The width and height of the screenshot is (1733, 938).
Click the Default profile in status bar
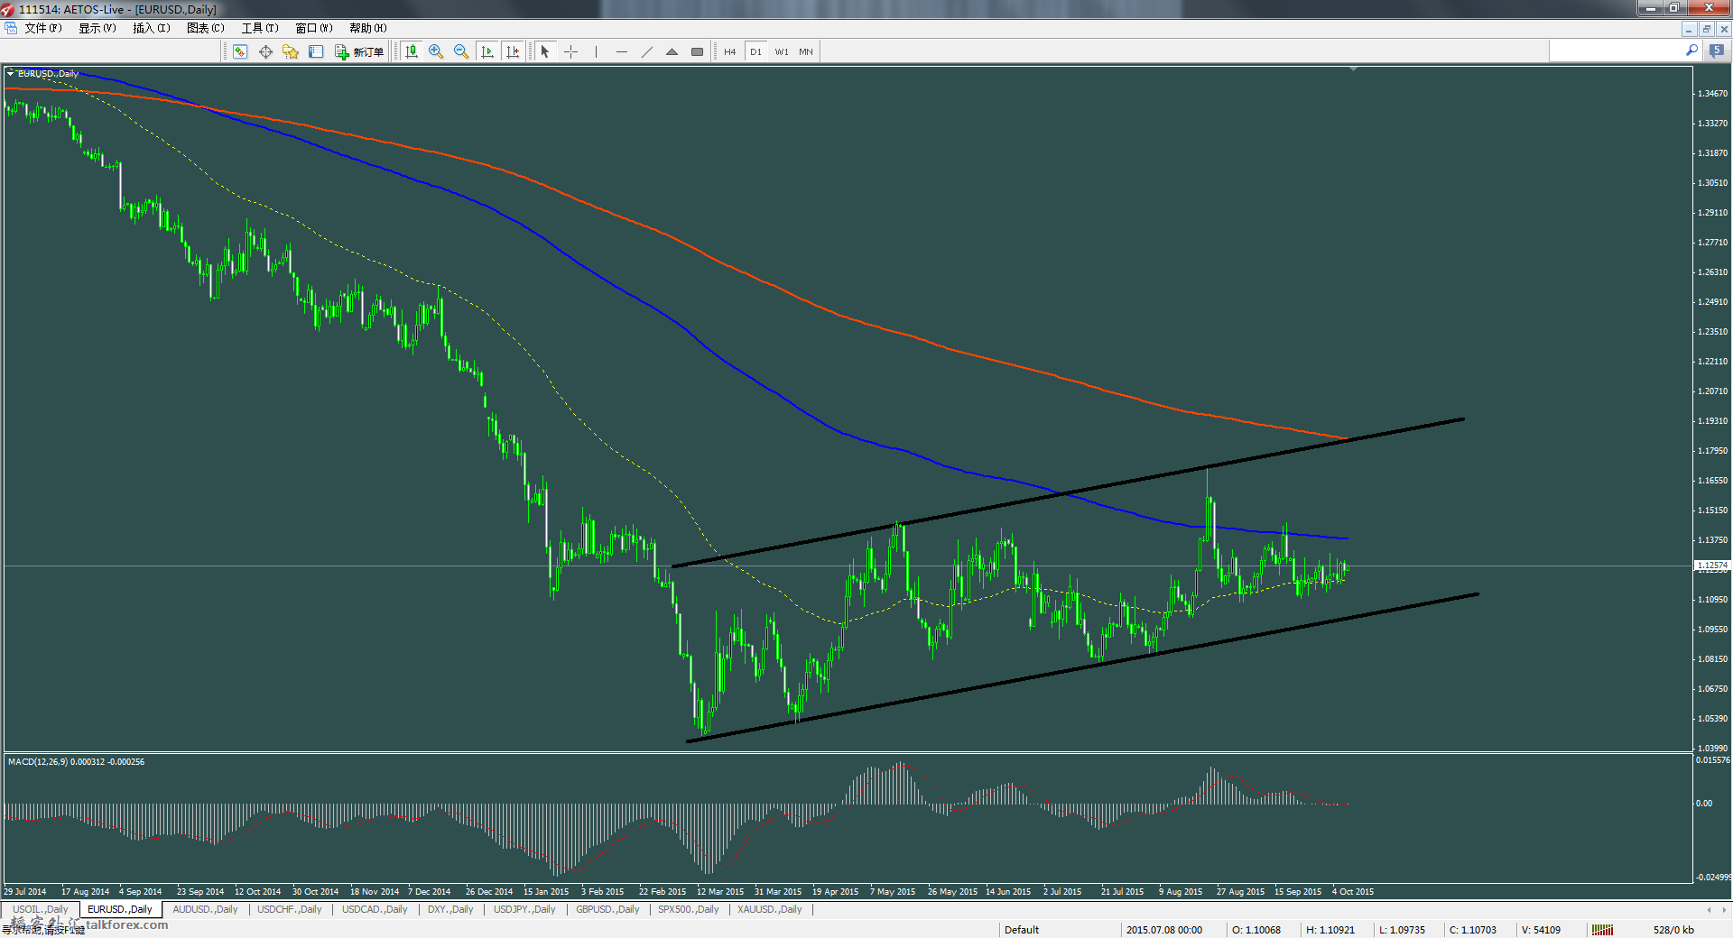pyautogui.click(x=1022, y=930)
